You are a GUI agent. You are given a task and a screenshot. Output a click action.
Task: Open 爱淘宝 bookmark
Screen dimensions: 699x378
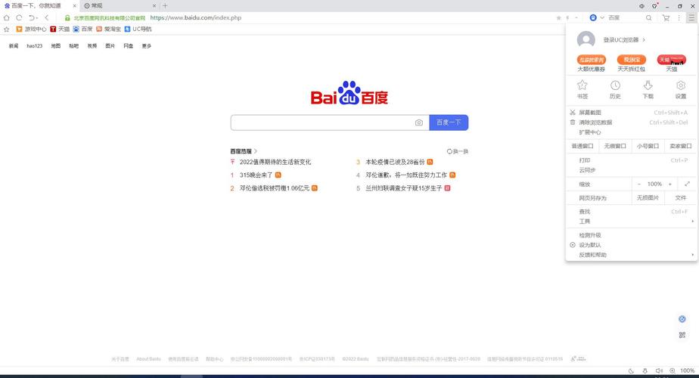coord(109,29)
